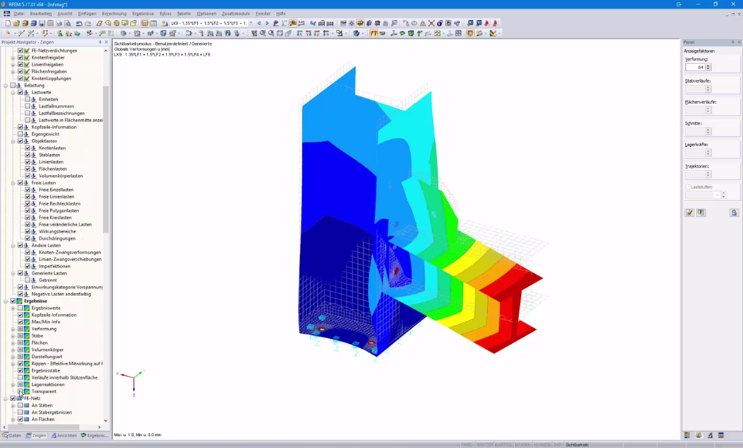Open the color scale icon below the Panel

tap(687, 435)
